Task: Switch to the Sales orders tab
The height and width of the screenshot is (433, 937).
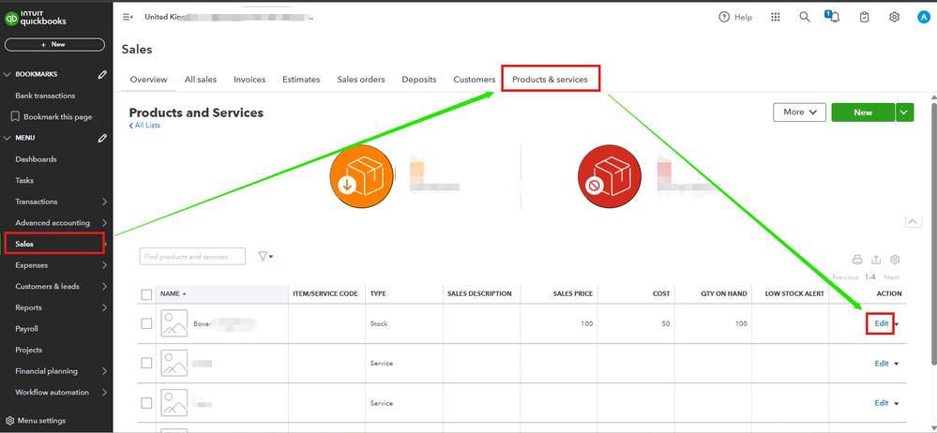Action: pyautogui.click(x=361, y=80)
